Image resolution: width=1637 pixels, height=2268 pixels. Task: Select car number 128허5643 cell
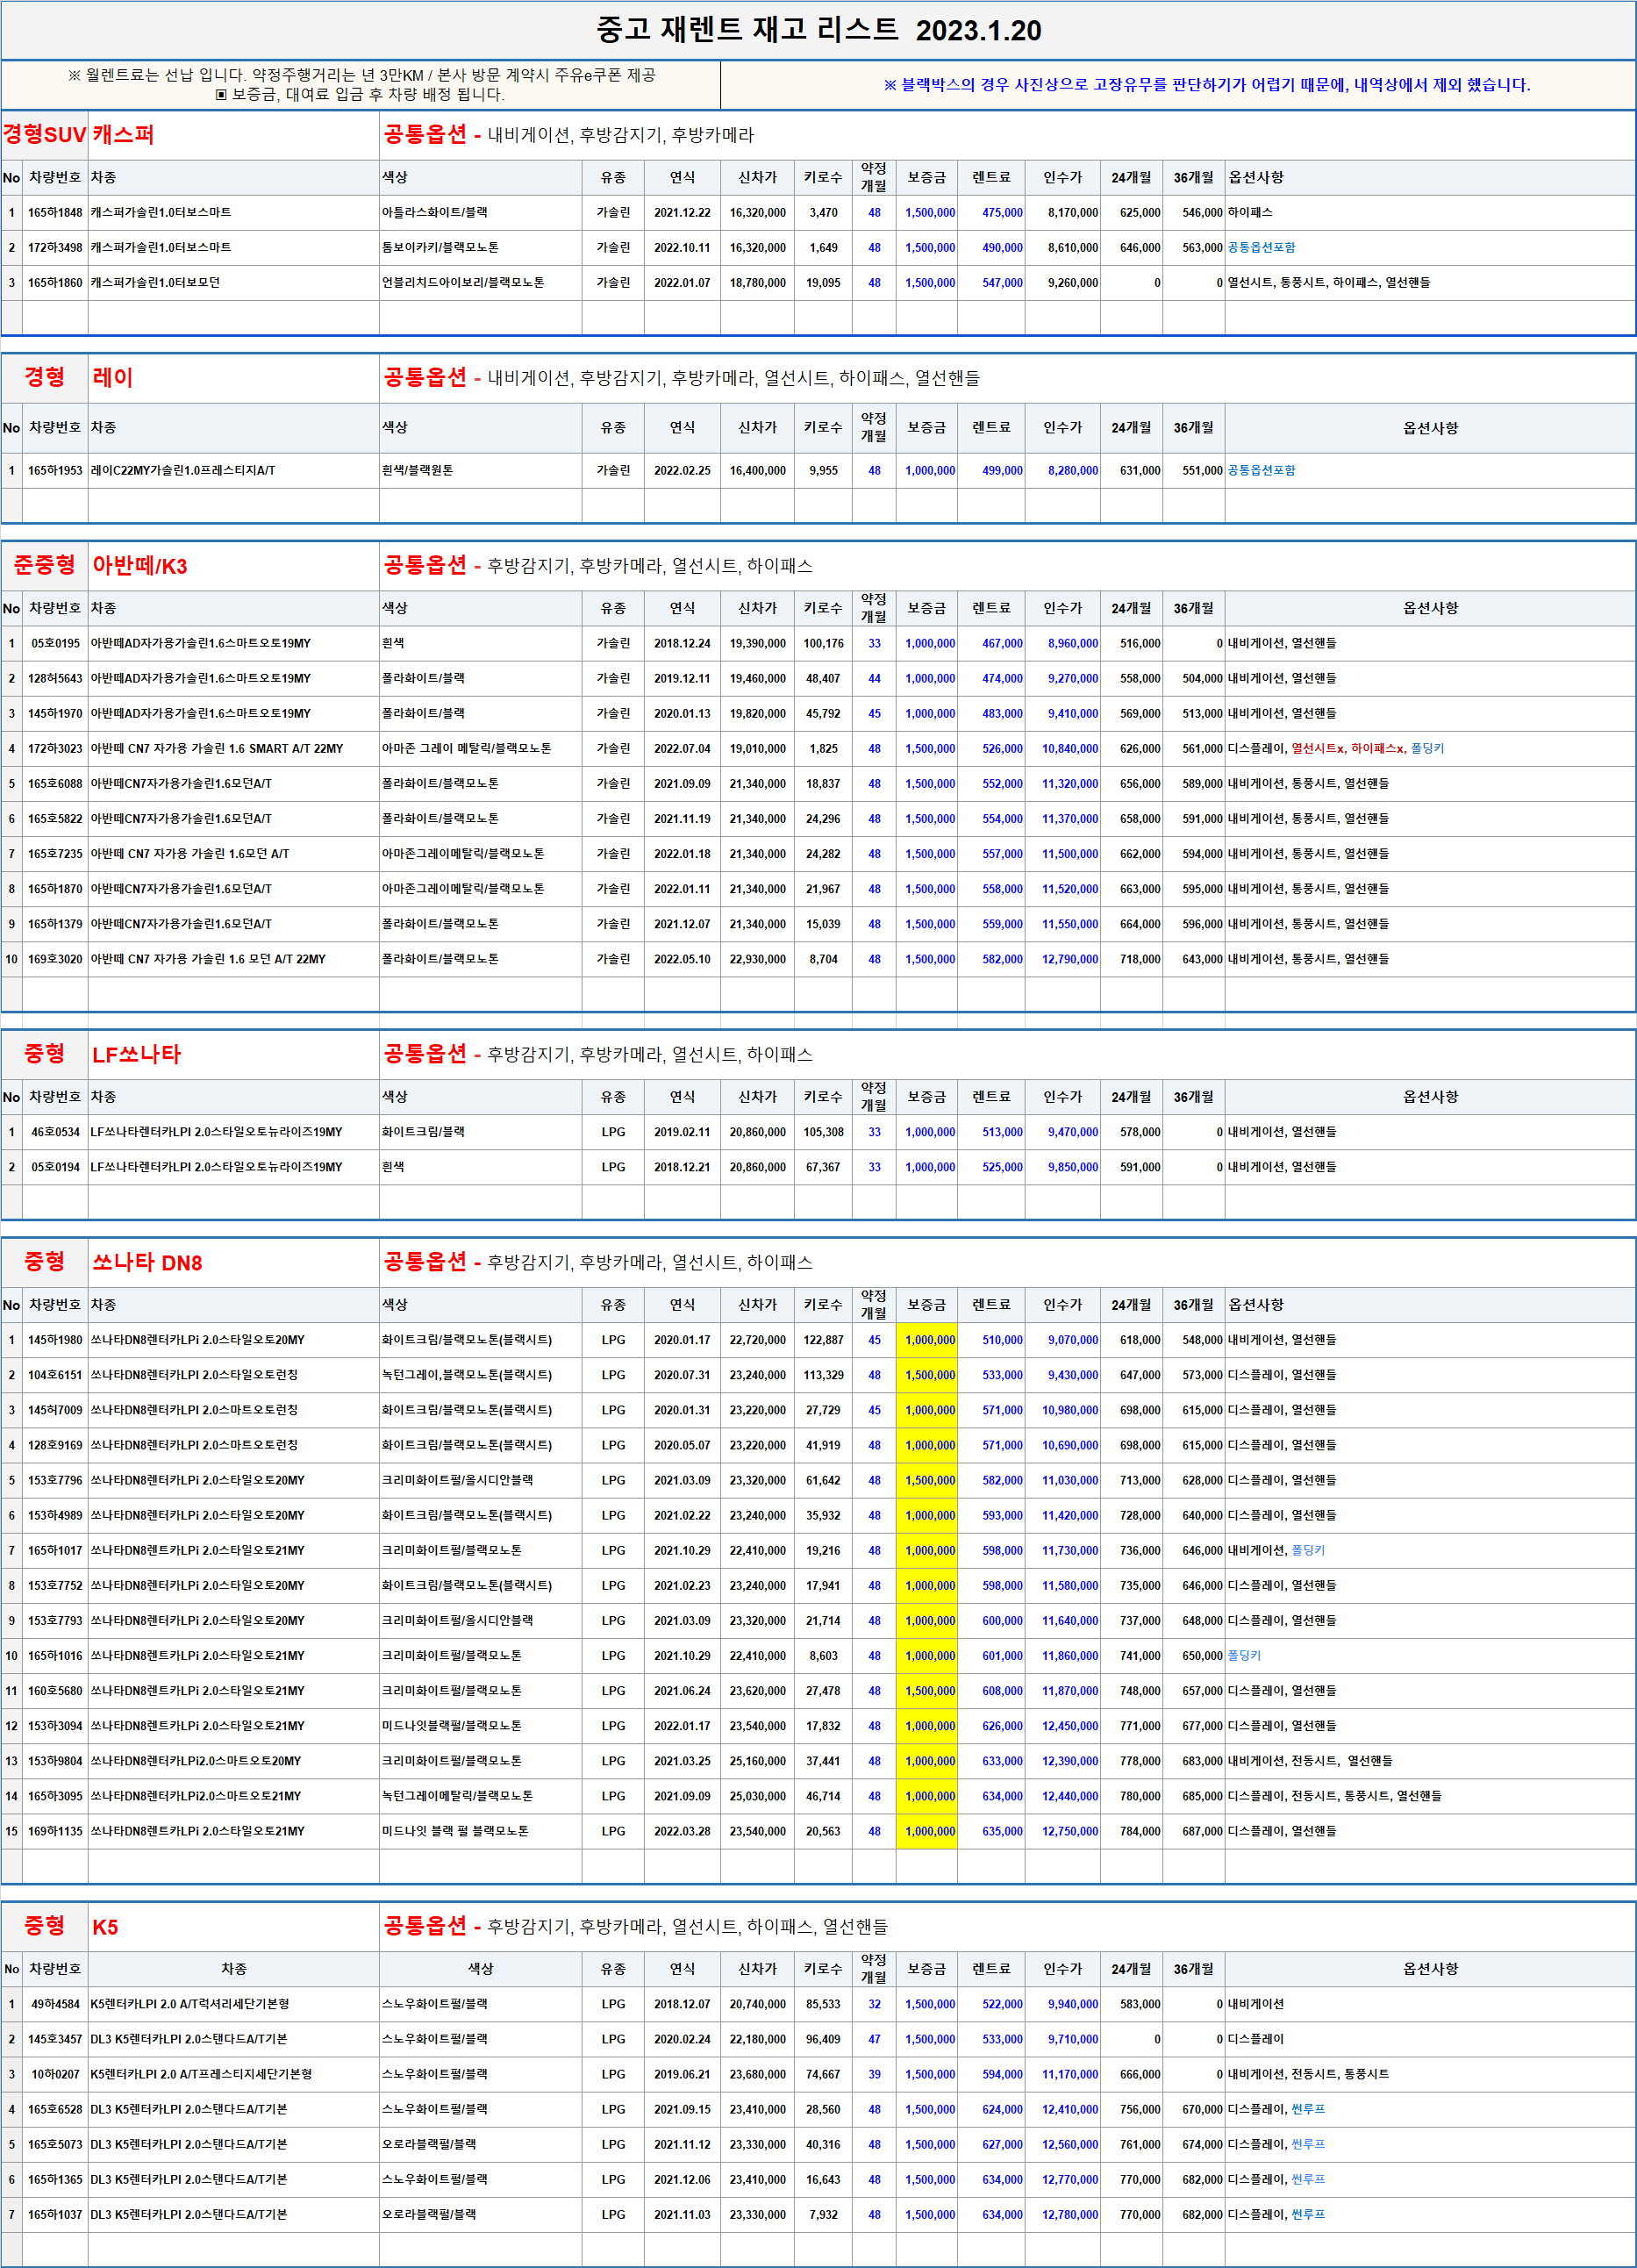point(55,679)
